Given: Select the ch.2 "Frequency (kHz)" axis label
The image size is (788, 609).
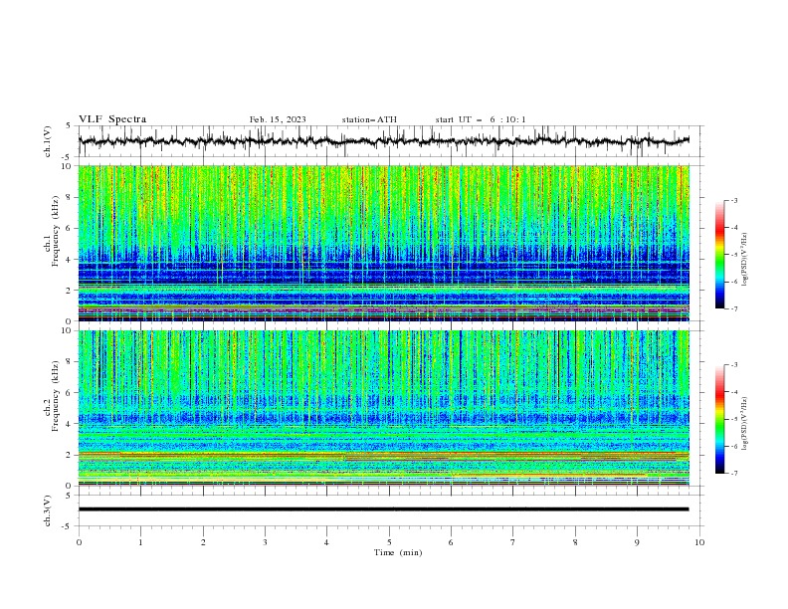Looking at the screenshot, I should tap(56, 396).
